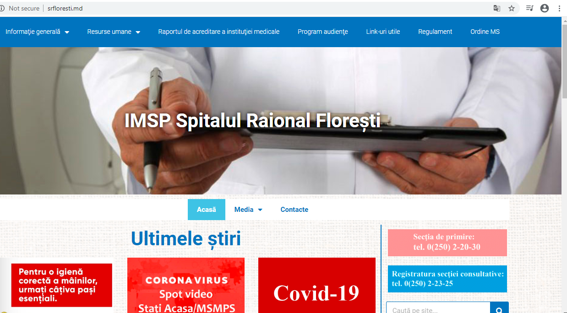Bookmark this page with the star icon
This screenshot has width=567, height=313.
512,8
